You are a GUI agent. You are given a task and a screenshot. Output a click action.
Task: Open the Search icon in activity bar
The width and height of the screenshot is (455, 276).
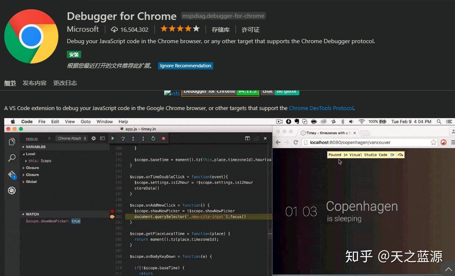[x=12, y=158]
